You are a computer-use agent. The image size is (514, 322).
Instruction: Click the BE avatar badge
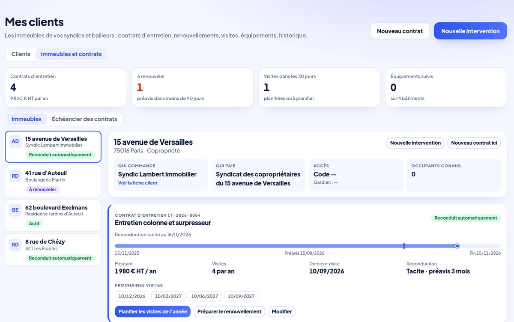click(x=15, y=210)
